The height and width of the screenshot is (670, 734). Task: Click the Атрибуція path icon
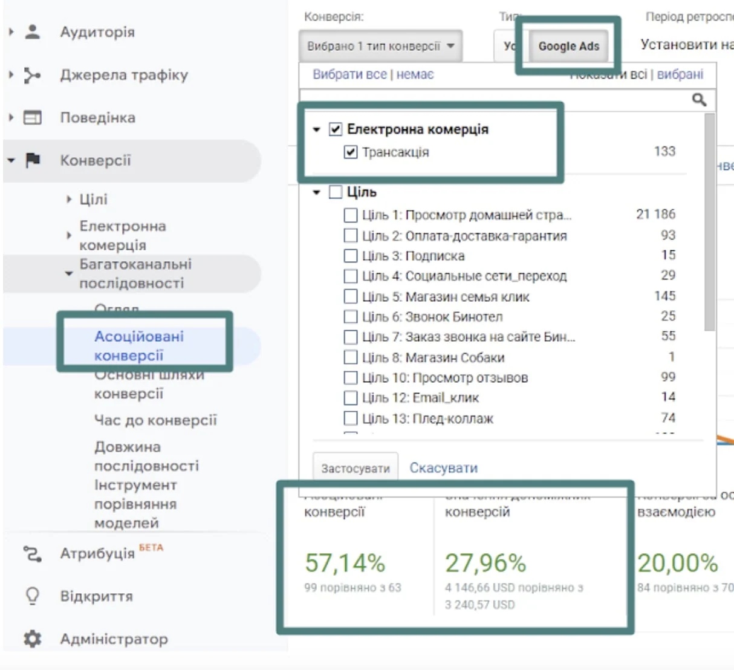click(32, 553)
